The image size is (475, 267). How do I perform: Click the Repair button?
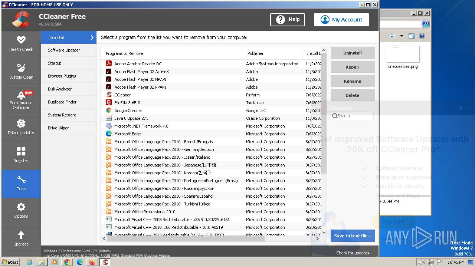pos(353,67)
